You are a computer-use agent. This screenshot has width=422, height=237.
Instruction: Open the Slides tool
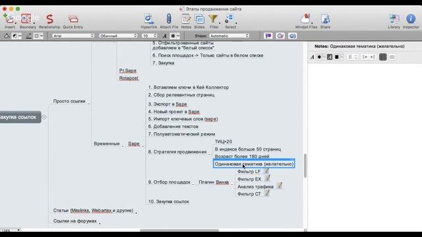point(199,19)
